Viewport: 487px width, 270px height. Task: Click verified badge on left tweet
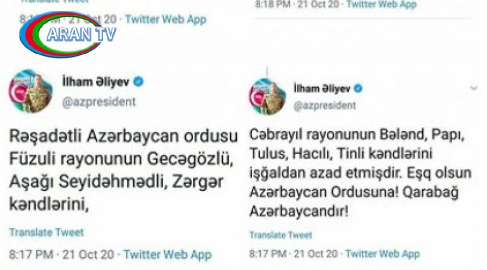click(x=138, y=82)
